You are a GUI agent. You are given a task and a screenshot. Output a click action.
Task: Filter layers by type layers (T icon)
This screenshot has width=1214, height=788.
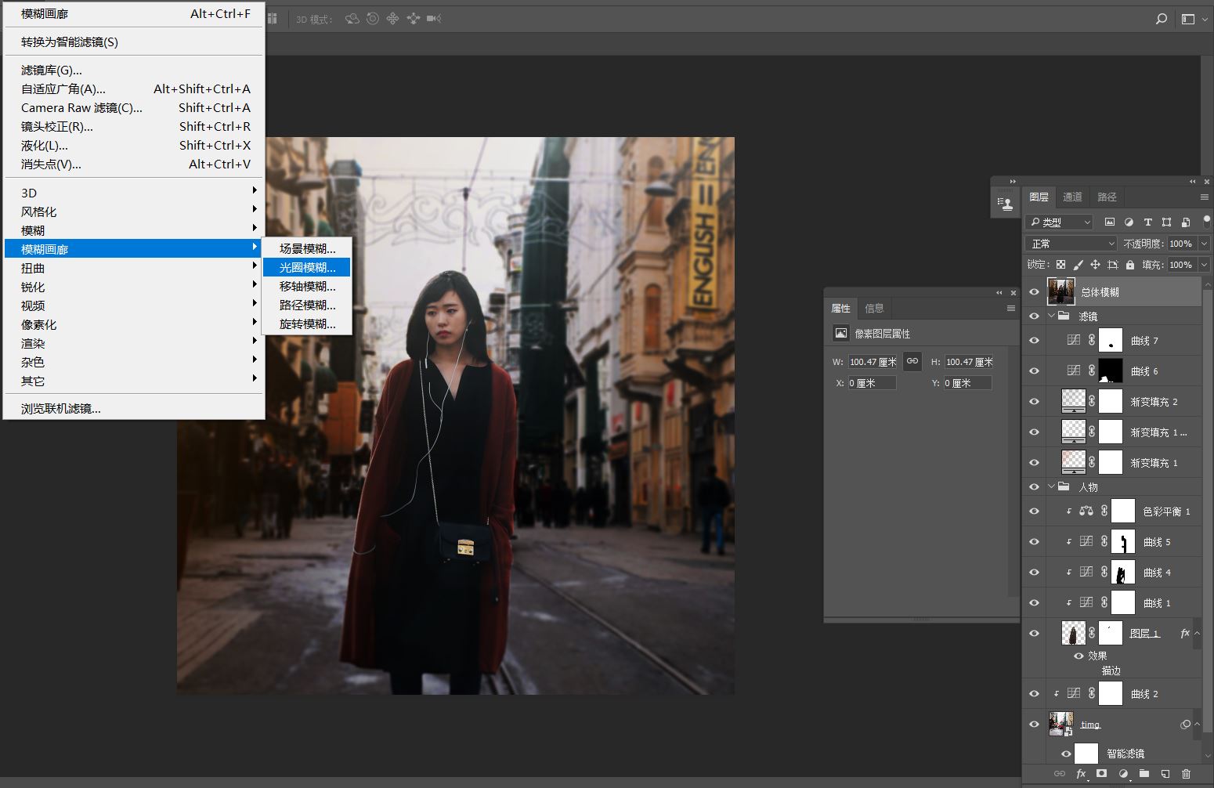click(x=1147, y=222)
